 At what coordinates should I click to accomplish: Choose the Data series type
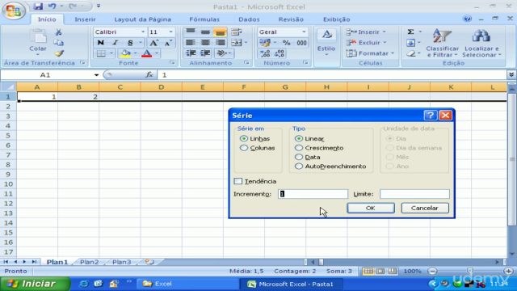[299, 157]
